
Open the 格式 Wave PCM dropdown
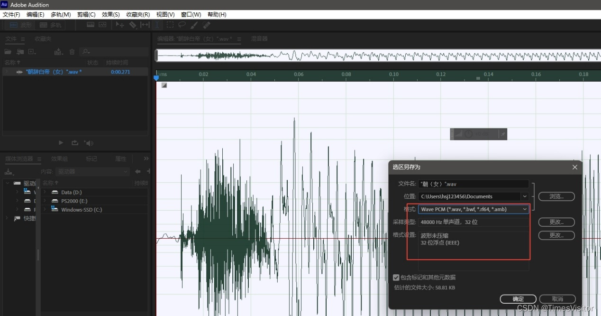tap(474, 209)
